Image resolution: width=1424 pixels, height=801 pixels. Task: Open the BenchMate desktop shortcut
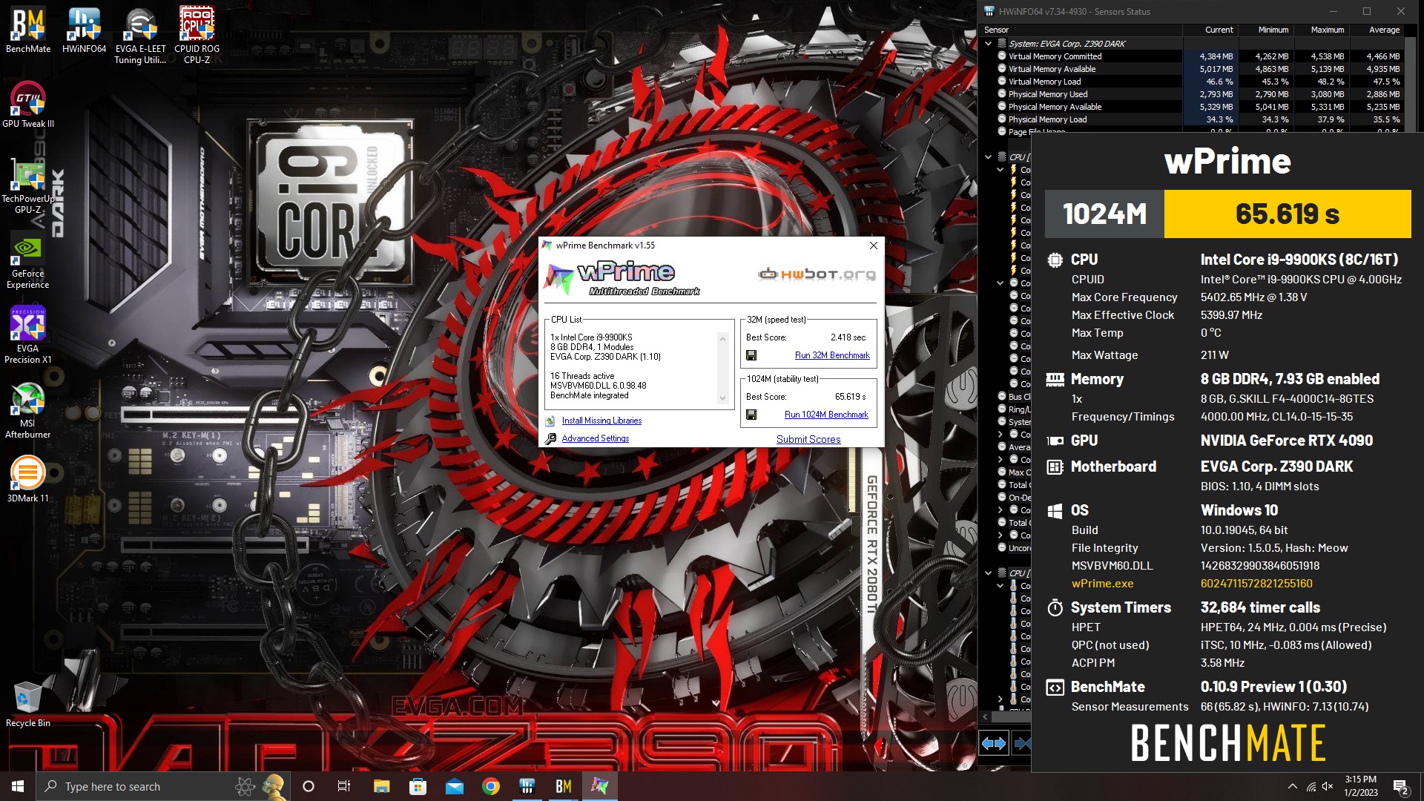(x=28, y=30)
